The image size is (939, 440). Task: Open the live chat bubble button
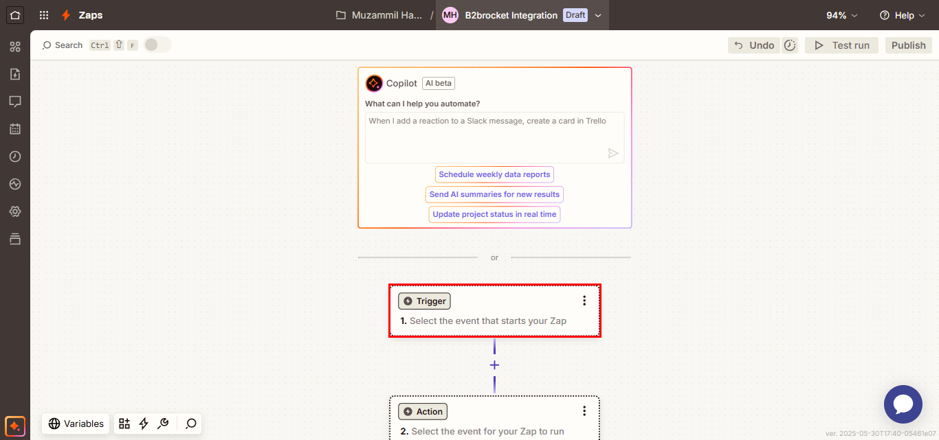click(903, 404)
